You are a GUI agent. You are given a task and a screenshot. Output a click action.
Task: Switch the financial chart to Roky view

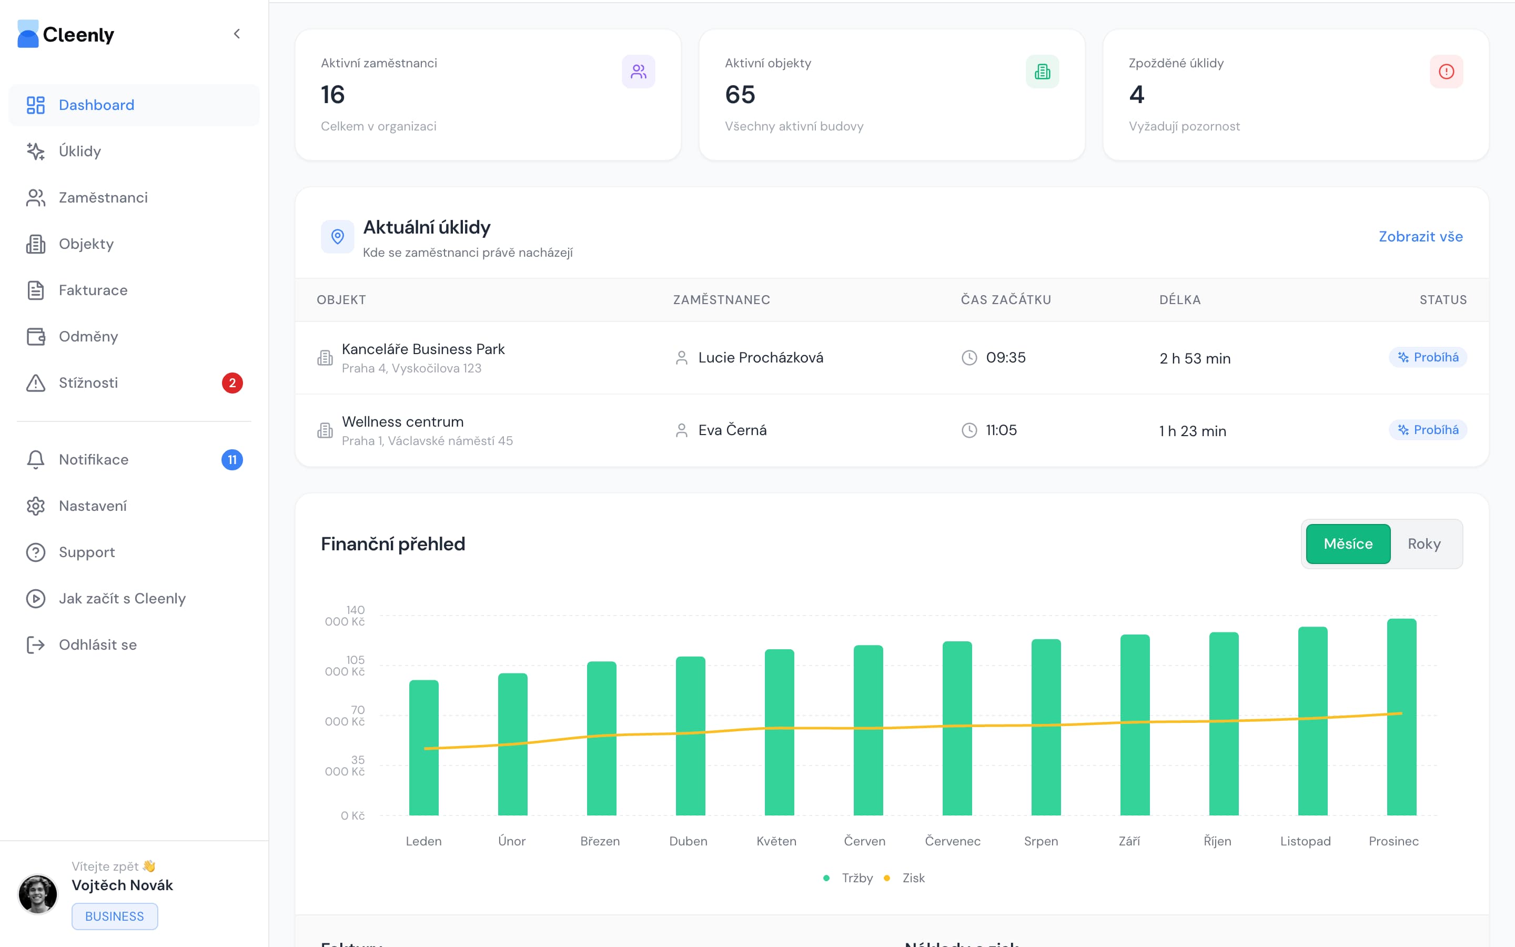(1423, 543)
